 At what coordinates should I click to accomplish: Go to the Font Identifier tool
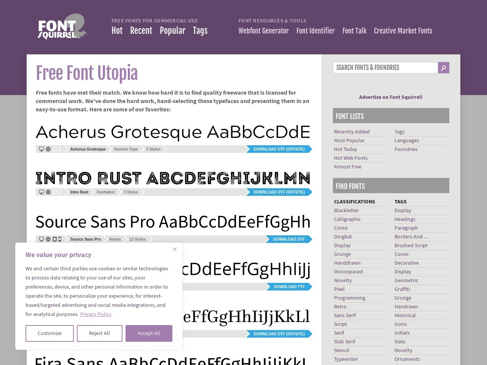315,31
